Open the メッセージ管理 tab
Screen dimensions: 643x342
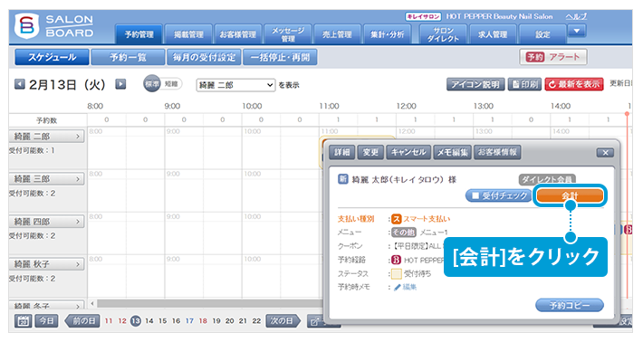tap(288, 34)
